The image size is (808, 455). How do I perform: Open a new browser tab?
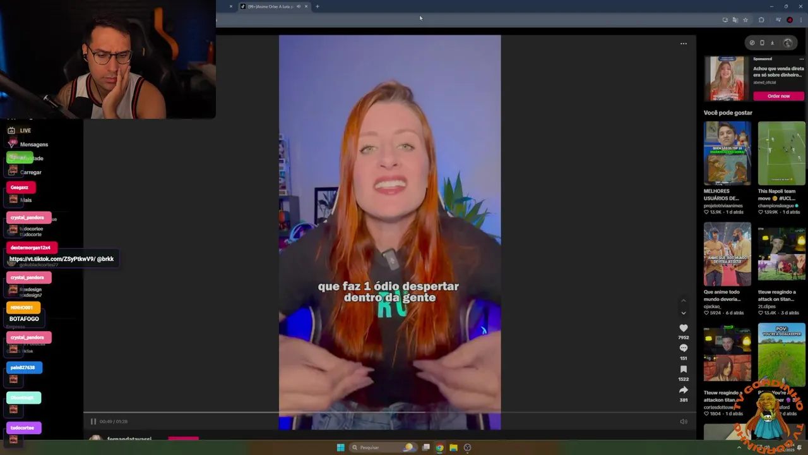click(x=318, y=6)
